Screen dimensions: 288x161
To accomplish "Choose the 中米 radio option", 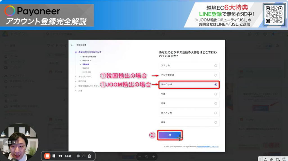I will pos(215,122).
